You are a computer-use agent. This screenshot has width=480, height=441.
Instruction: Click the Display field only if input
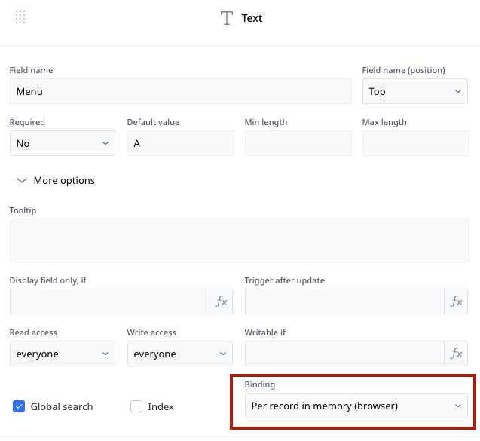[x=109, y=302]
